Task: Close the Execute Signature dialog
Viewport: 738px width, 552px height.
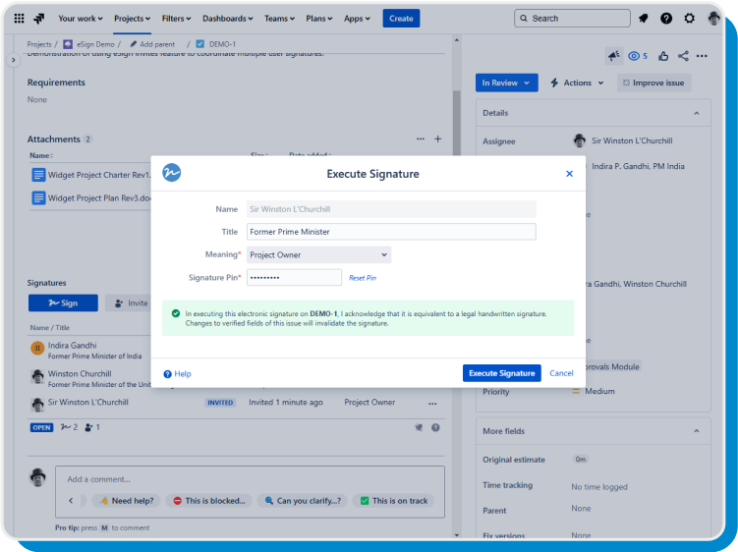Action: tap(569, 174)
